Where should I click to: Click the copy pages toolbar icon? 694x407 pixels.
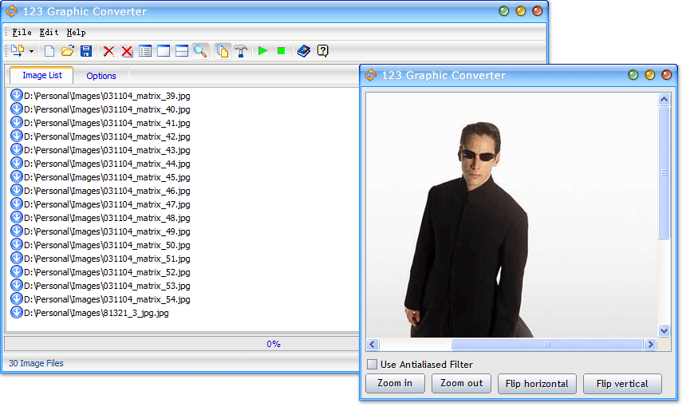[x=223, y=51]
